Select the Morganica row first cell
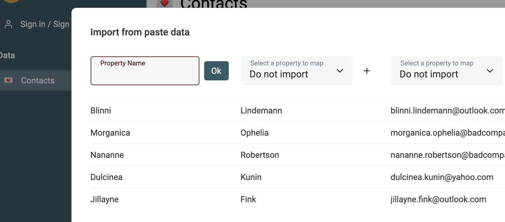Image resolution: width=505 pixels, height=222 pixels. tap(110, 133)
